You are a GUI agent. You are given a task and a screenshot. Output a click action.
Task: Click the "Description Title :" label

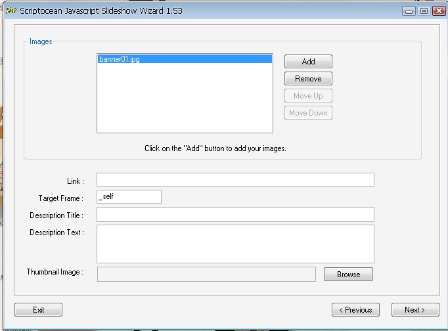click(x=56, y=215)
